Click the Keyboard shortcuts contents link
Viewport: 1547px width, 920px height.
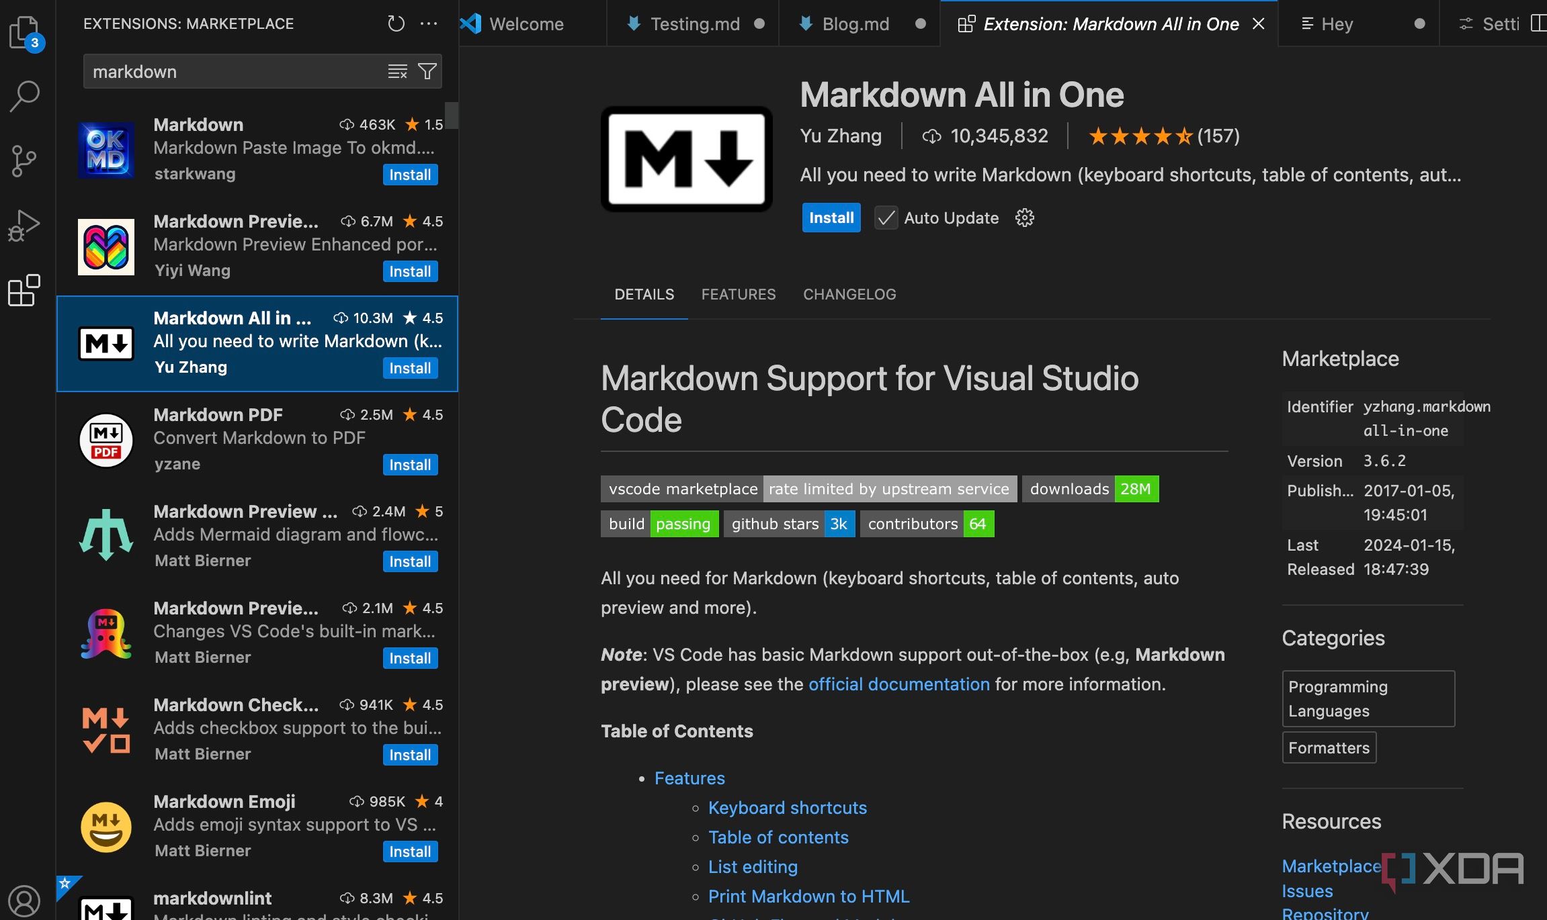pos(787,808)
